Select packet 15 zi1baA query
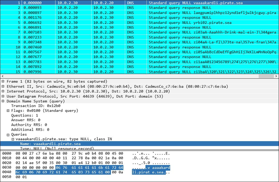This screenshot has width=279, height=182. coord(139,72)
